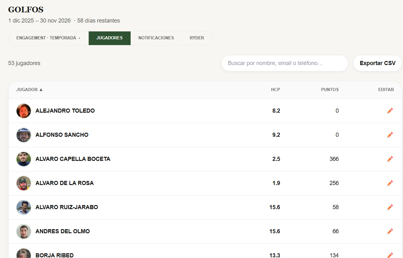Image resolution: width=403 pixels, height=258 pixels.
Task: Edit ALEJANDRO TOLEDO with pencil icon
Action: [390, 111]
